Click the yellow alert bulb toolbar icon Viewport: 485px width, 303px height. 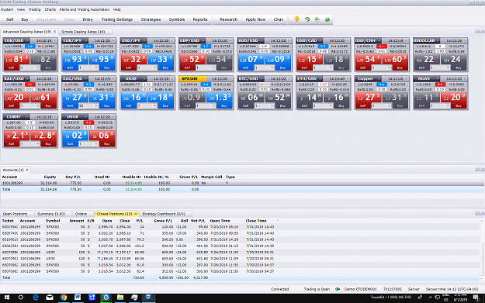point(296,19)
